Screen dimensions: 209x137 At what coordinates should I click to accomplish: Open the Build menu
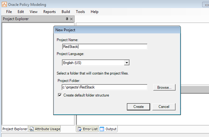[66, 12]
